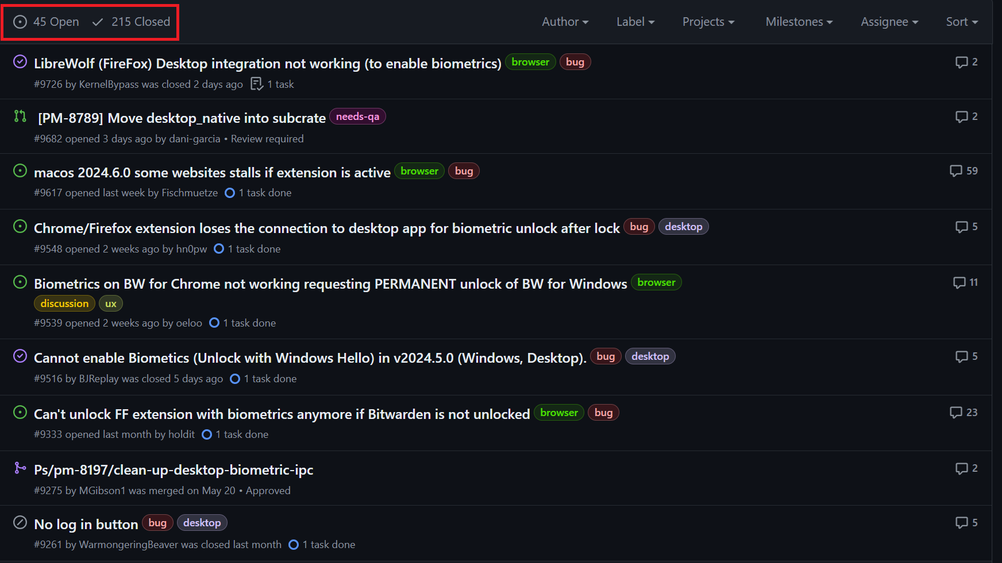Click the open-issue icon beside the macos 2024.6.0 issue

click(x=20, y=170)
